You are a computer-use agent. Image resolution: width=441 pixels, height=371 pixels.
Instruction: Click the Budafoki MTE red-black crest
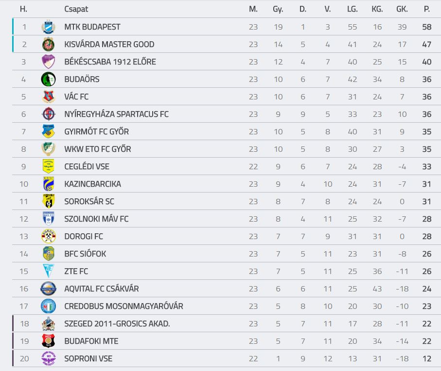point(48,341)
